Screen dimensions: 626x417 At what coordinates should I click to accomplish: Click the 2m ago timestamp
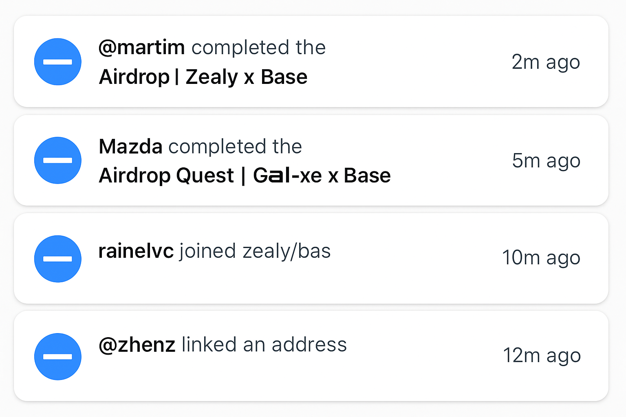pos(546,62)
